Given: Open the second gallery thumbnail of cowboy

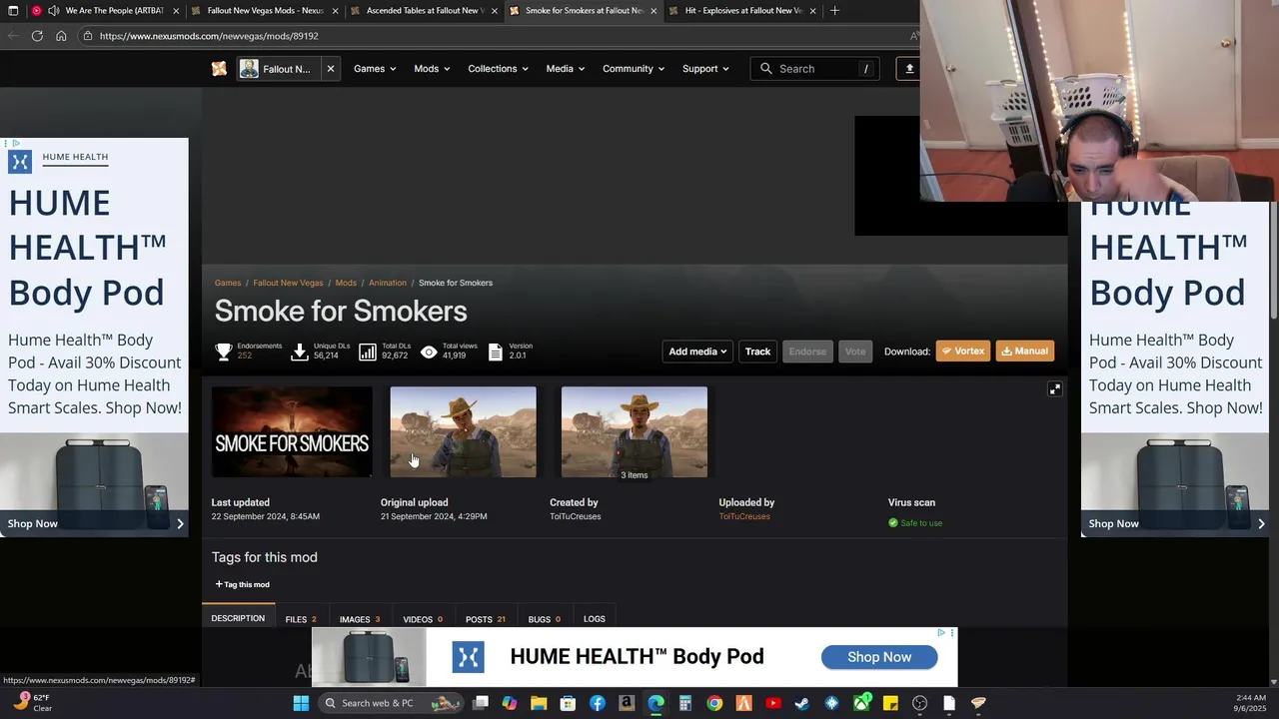Looking at the screenshot, I should point(463,432).
